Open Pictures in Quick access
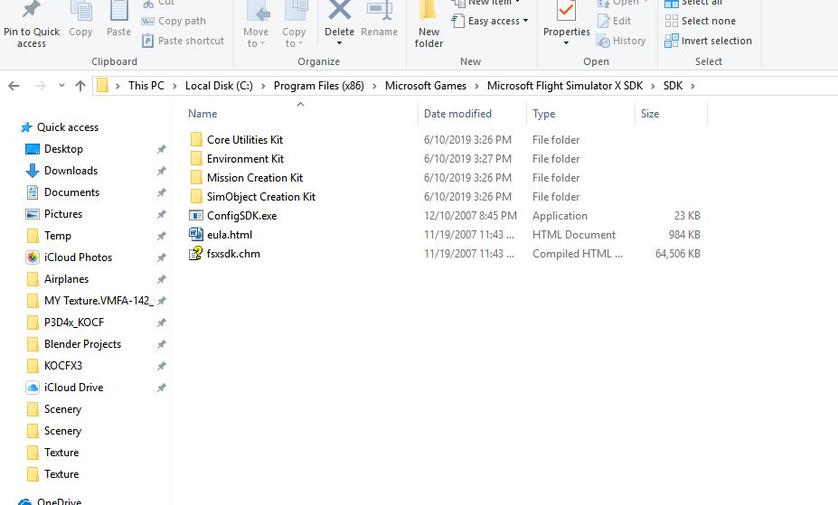This screenshot has width=838, height=505. (x=63, y=214)
